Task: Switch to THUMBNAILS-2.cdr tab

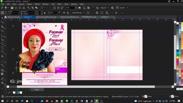Action: [89, 17]
